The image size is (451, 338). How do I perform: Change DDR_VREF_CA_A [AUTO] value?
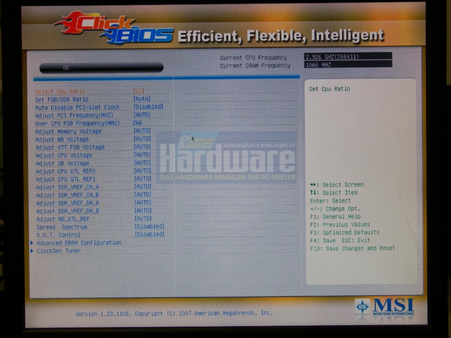click(143, 187)
